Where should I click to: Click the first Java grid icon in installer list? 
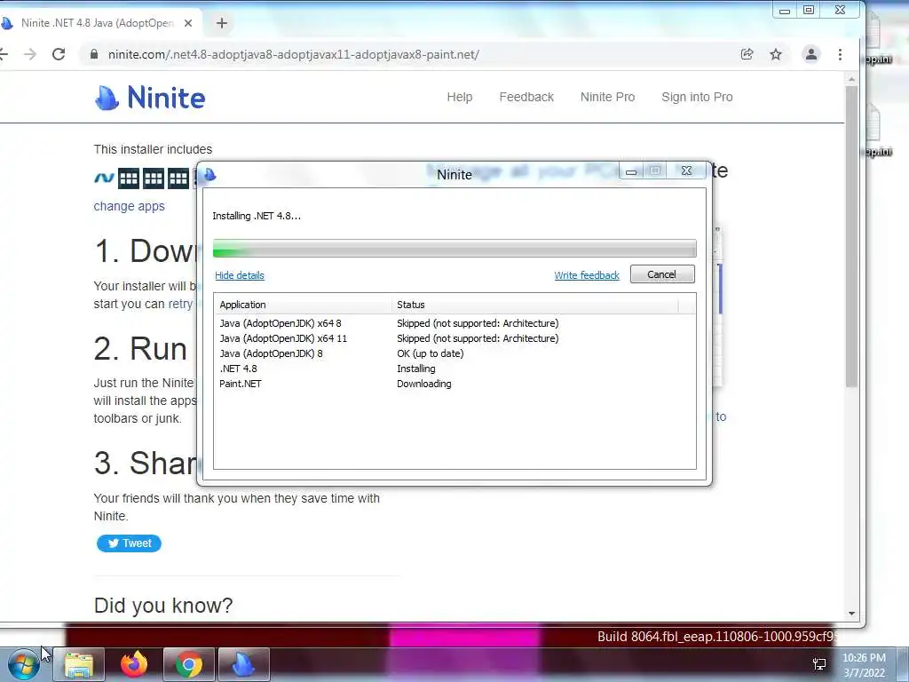[x=129, y=178]
